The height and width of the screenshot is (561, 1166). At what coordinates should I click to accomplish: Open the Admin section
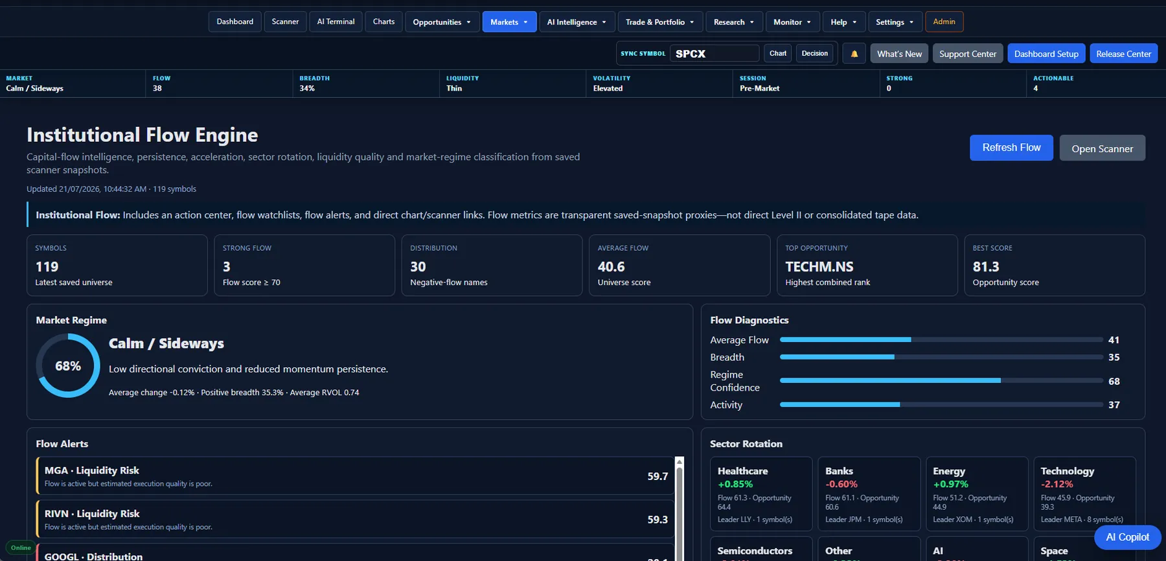tap(944, 22)
